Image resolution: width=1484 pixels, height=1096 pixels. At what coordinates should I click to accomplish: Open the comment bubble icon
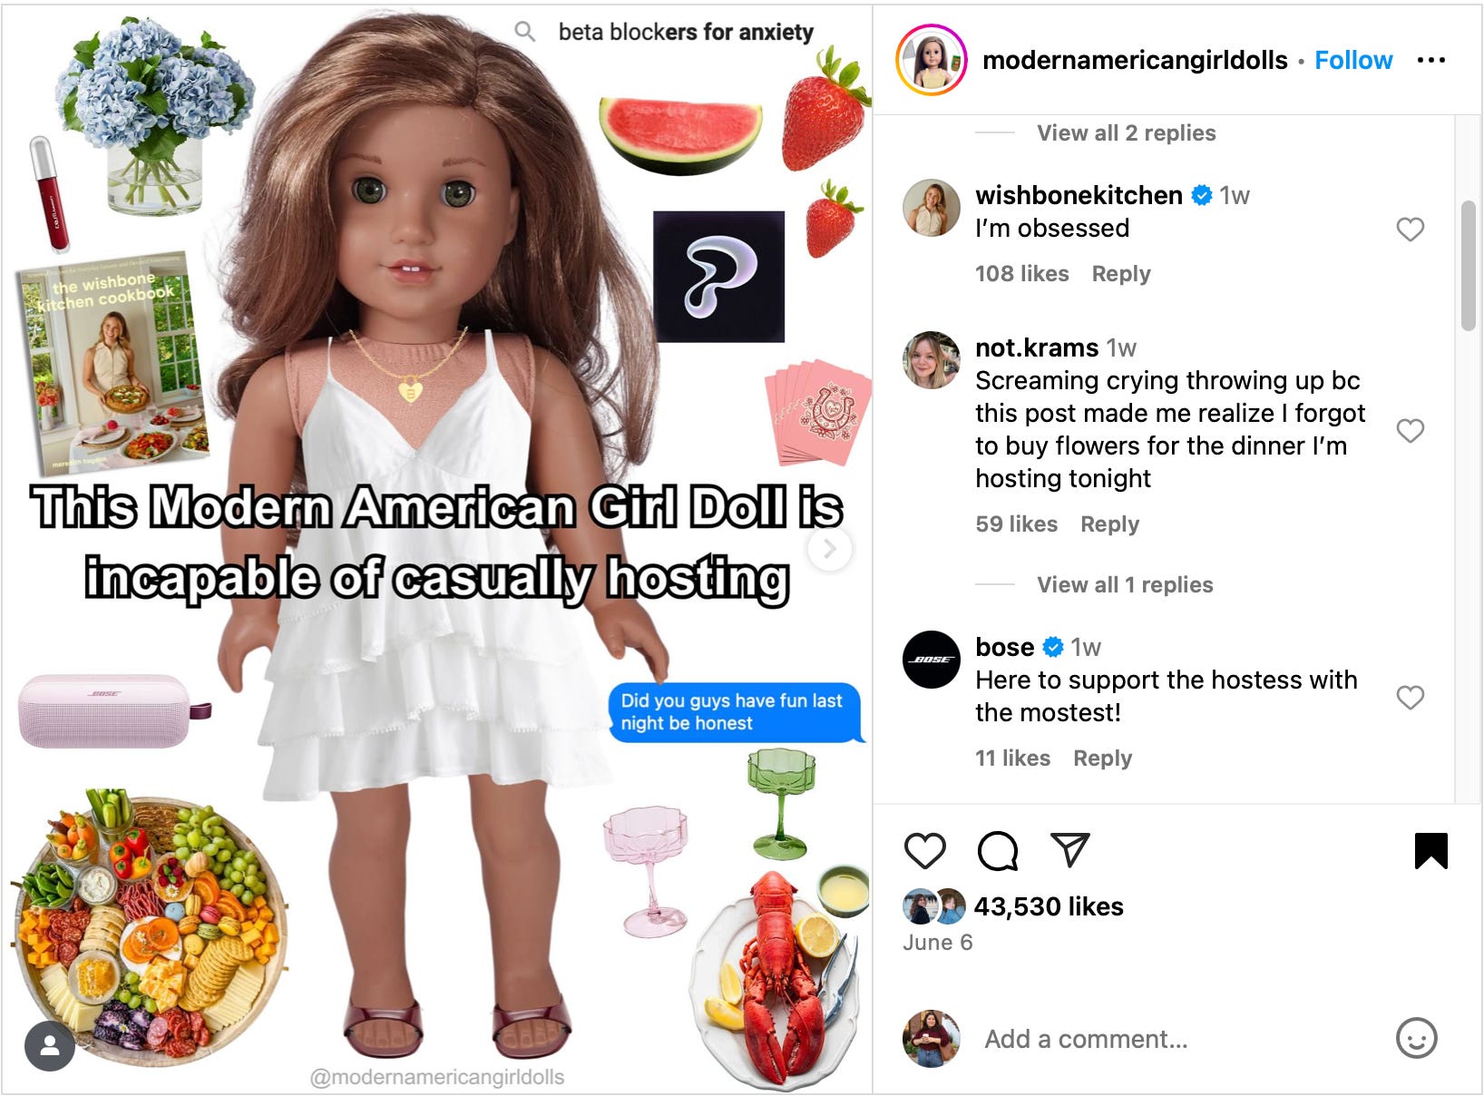[x=998, y=851]
